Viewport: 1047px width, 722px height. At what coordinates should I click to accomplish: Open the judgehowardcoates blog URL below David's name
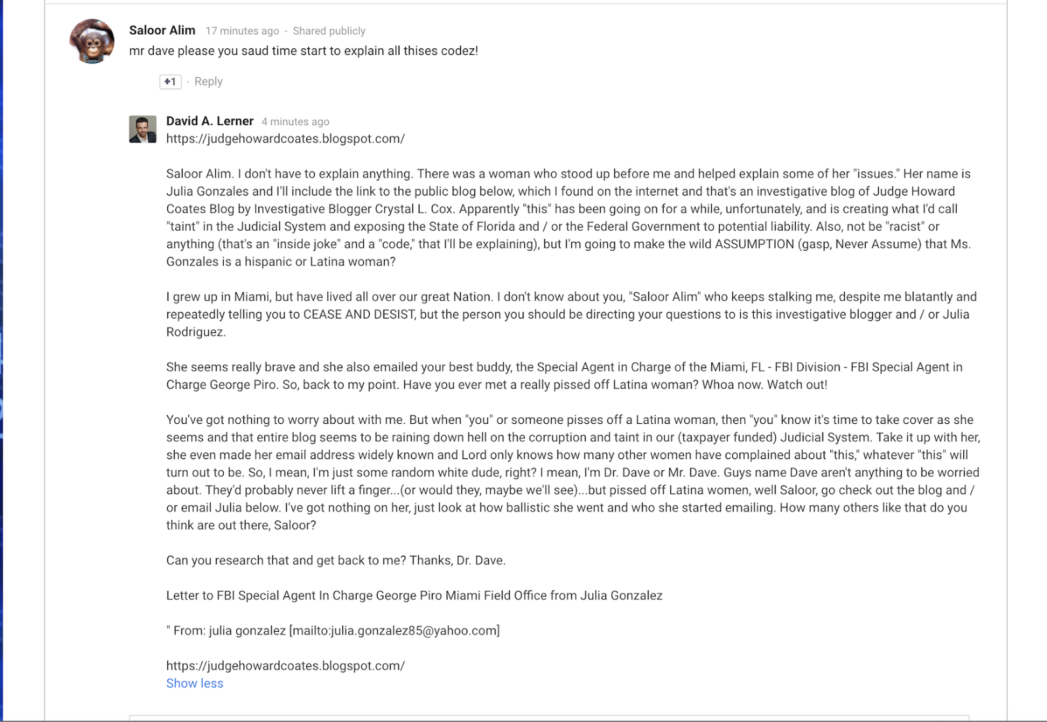(x=285, y=139)
